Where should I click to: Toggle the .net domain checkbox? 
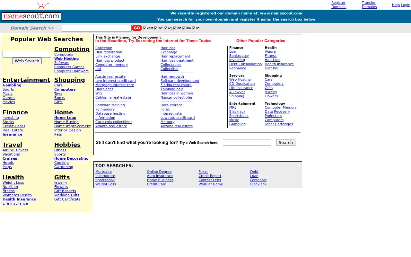point(156,28)
